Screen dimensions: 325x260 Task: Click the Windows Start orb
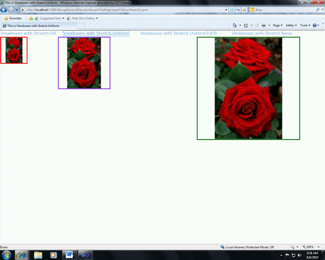(x=6, y=255)
